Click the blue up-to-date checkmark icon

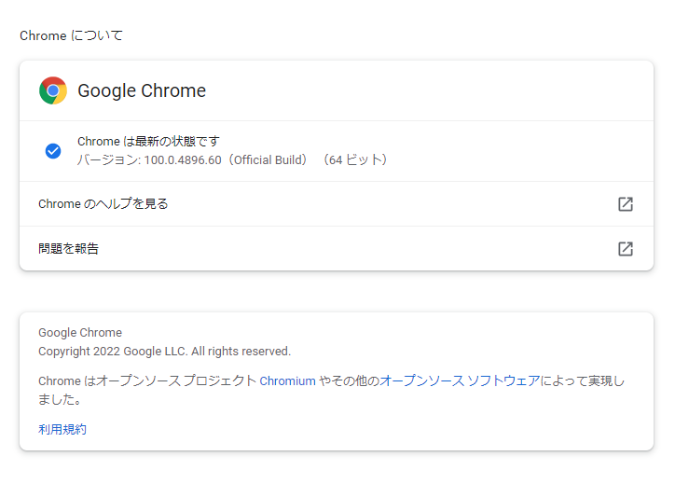coord(53,151)
